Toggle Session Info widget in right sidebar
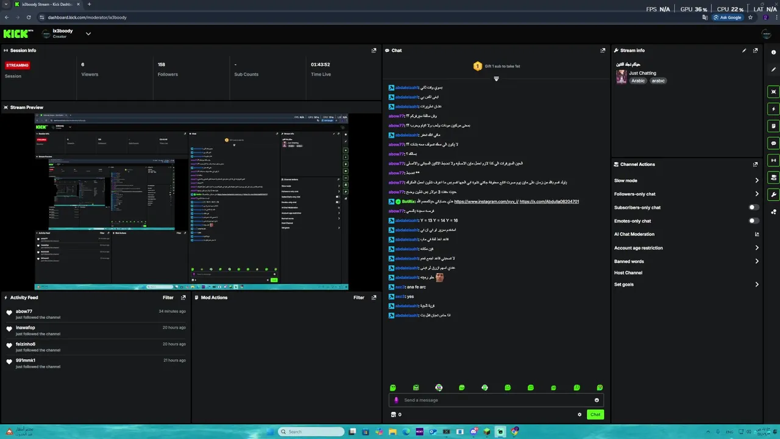Viewport: 780px width, 439px height. click(x=773, y=160)
